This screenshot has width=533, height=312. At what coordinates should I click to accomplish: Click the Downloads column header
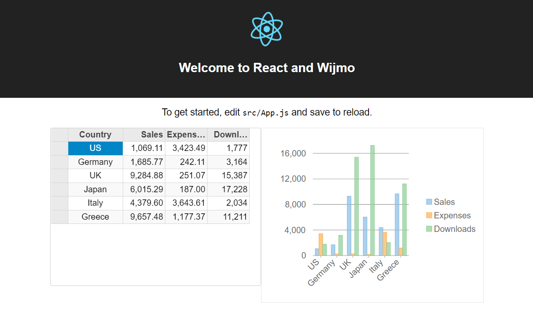pos(228,134)
